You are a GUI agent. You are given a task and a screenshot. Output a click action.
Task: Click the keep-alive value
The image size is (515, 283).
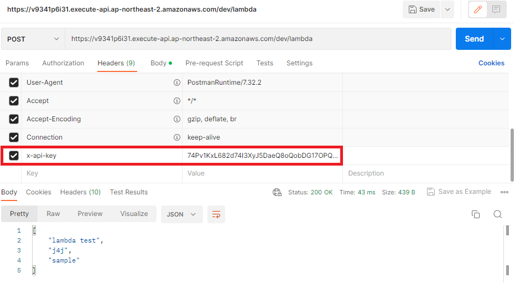coord(204,137)
